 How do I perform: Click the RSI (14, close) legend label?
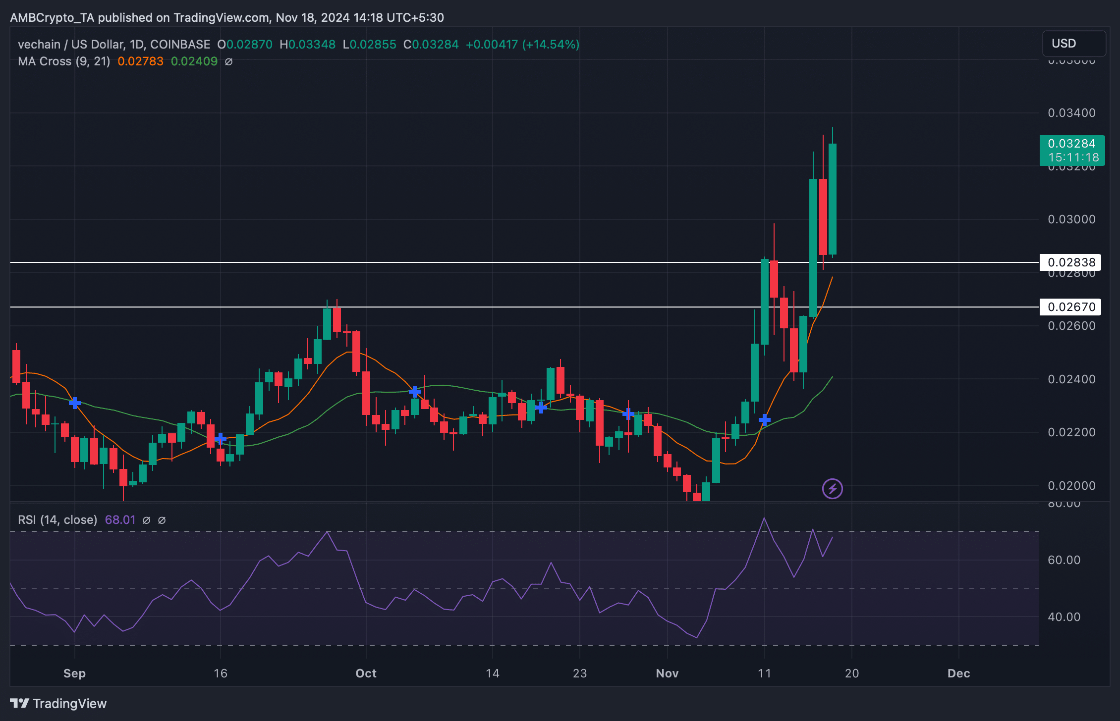pyautogui.click(x=57, y=520)
